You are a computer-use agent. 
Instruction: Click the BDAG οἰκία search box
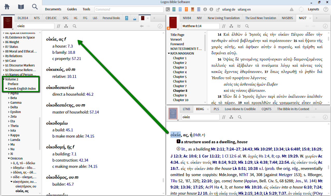(200, 117)
